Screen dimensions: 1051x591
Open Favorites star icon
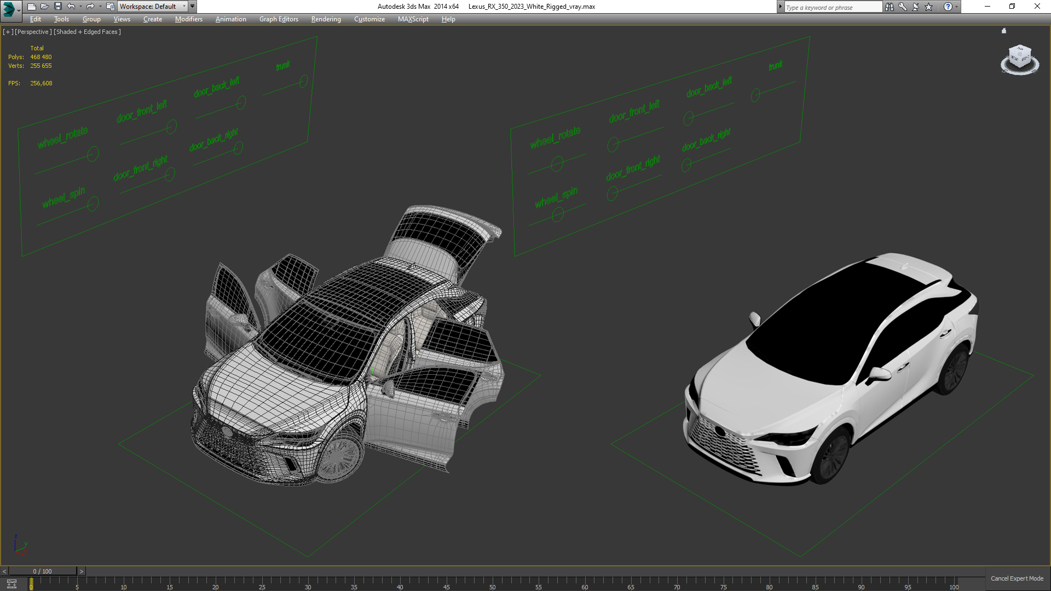[x=928, y=7]
